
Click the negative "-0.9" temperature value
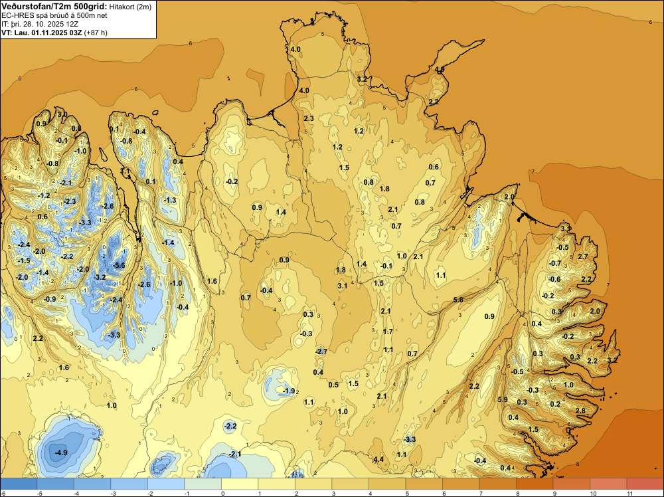(50, 299)
